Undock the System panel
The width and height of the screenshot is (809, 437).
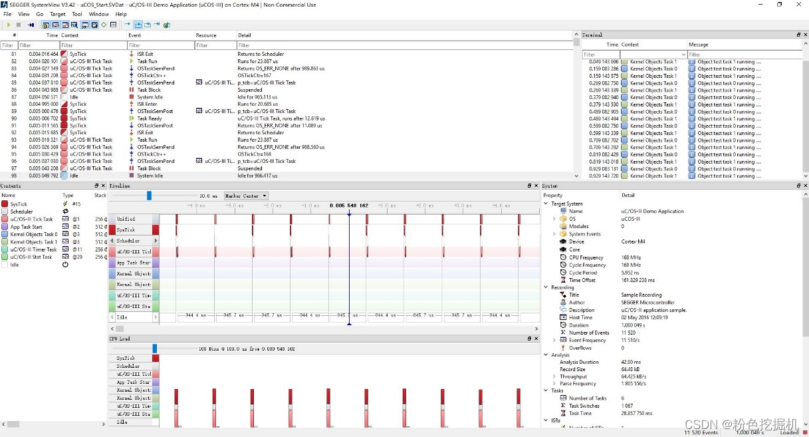(798, 186)
